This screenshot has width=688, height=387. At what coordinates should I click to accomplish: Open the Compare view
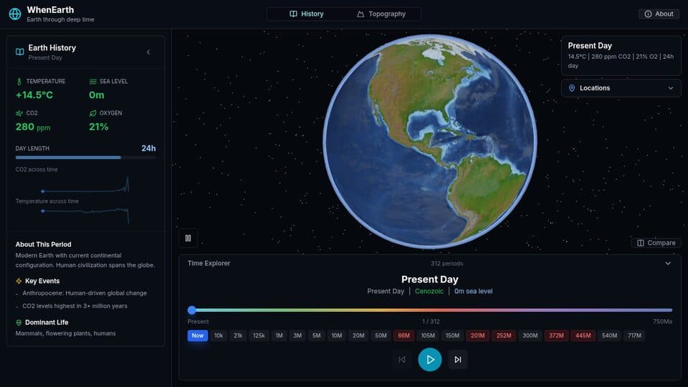(x=656, y=243)
